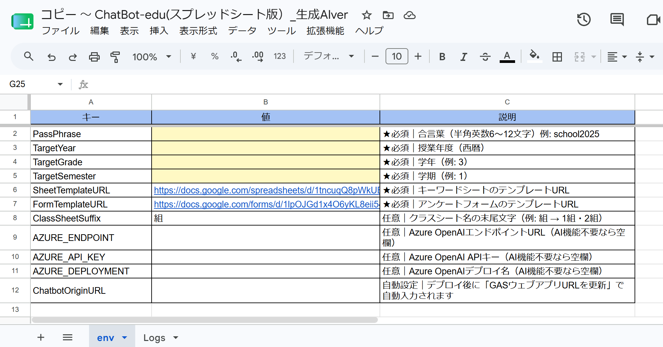Open the comments panel icon
Viewport: 663px width, 347px height.
point(617,19)
